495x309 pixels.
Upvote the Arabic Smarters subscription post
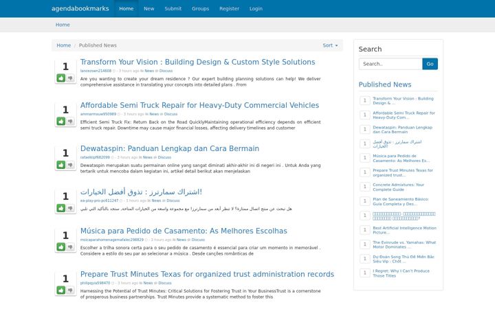(x=61, y=208)
